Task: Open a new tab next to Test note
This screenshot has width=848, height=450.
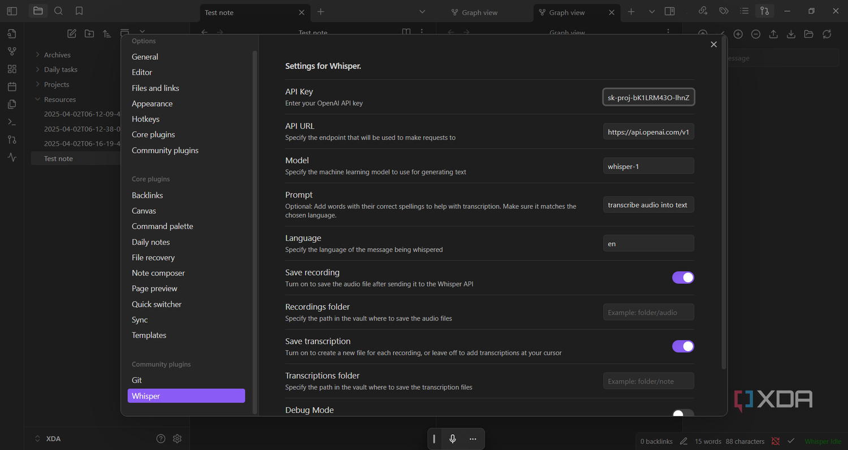Action: coord(321,12)
